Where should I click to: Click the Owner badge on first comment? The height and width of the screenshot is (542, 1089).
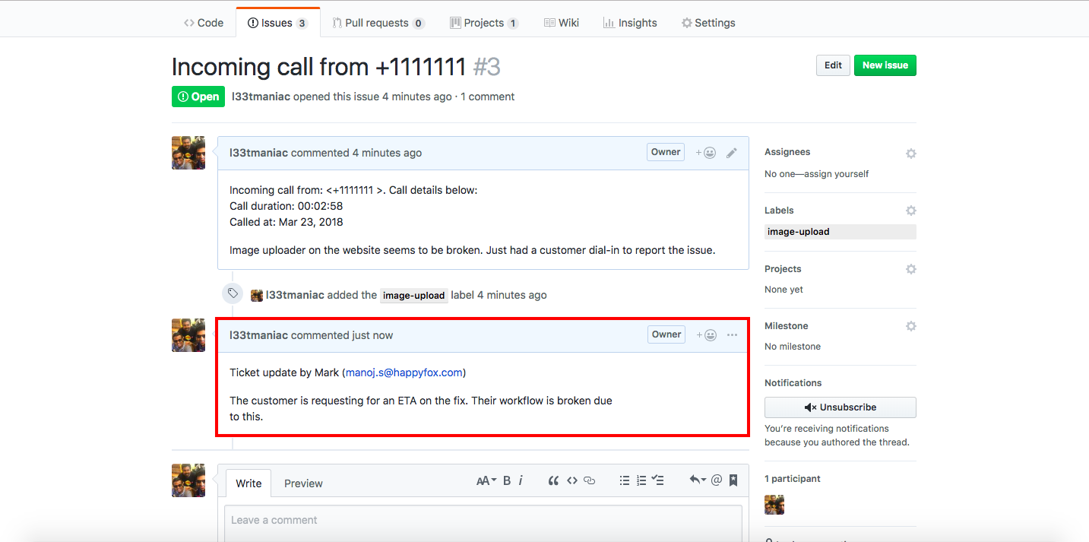[x=666, y=152]
